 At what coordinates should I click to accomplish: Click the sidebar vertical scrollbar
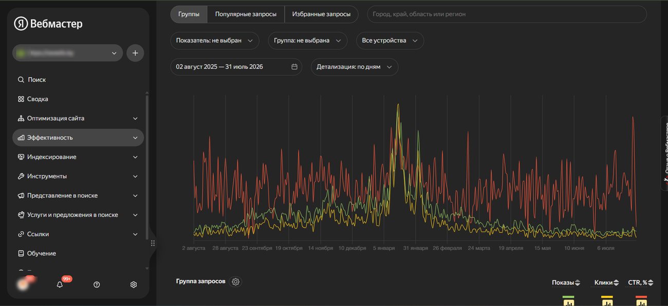point(147,164)
